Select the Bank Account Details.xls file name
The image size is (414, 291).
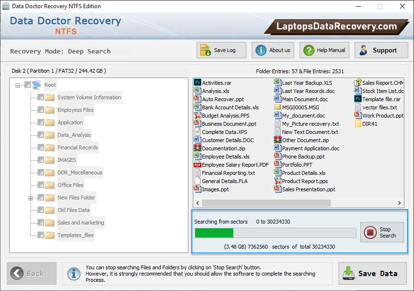230,107
